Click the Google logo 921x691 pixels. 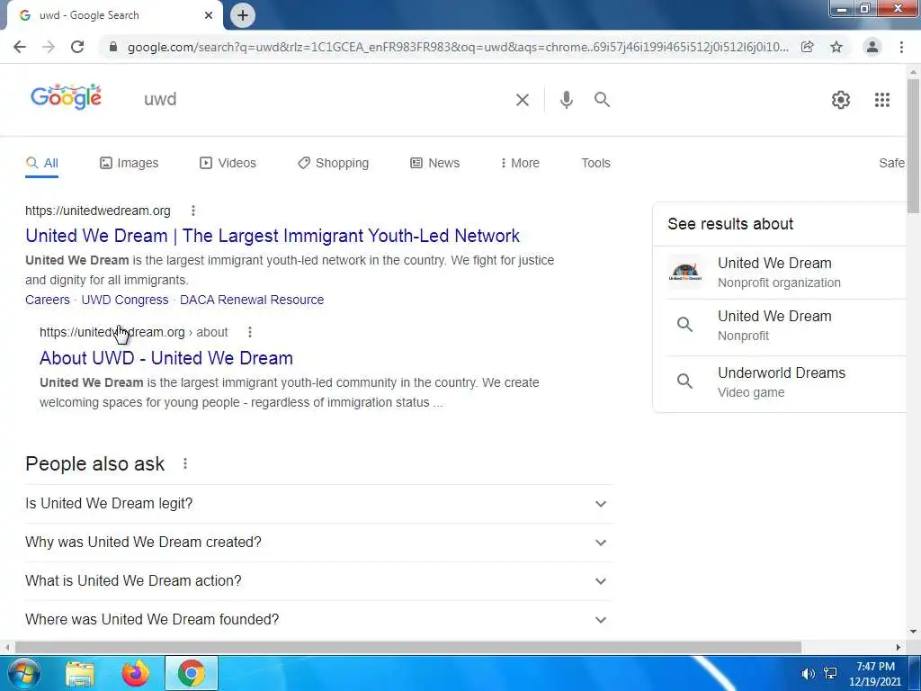tap(67, 98)
